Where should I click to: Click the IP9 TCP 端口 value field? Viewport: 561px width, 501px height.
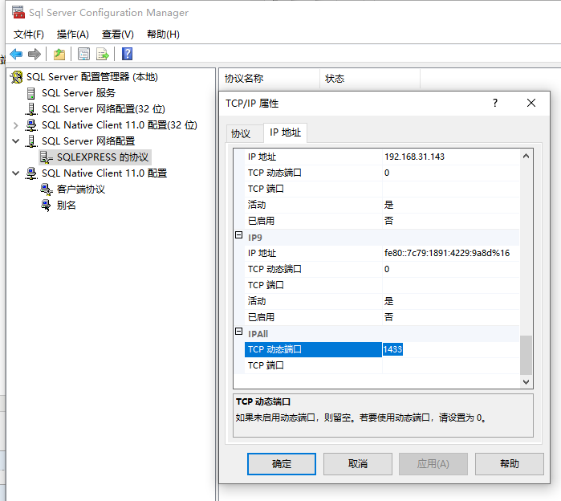click(x=451, y=285)
